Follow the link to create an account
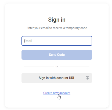Viewport: 112px width, 110px height. 57,93
